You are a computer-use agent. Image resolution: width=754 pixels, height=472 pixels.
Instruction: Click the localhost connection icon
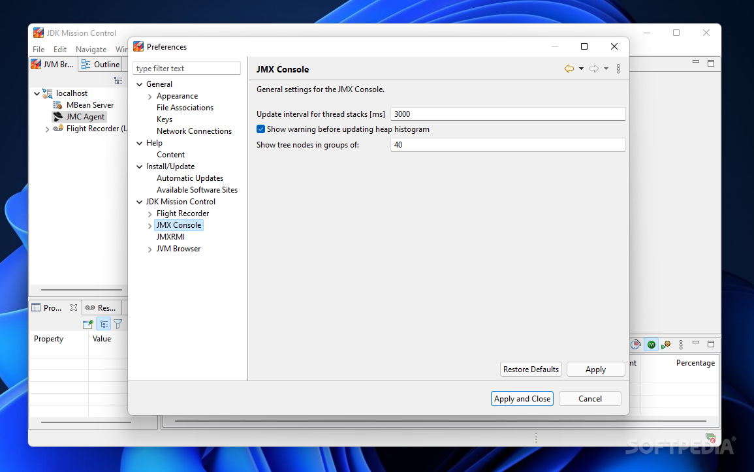click(x=48, y=93)
